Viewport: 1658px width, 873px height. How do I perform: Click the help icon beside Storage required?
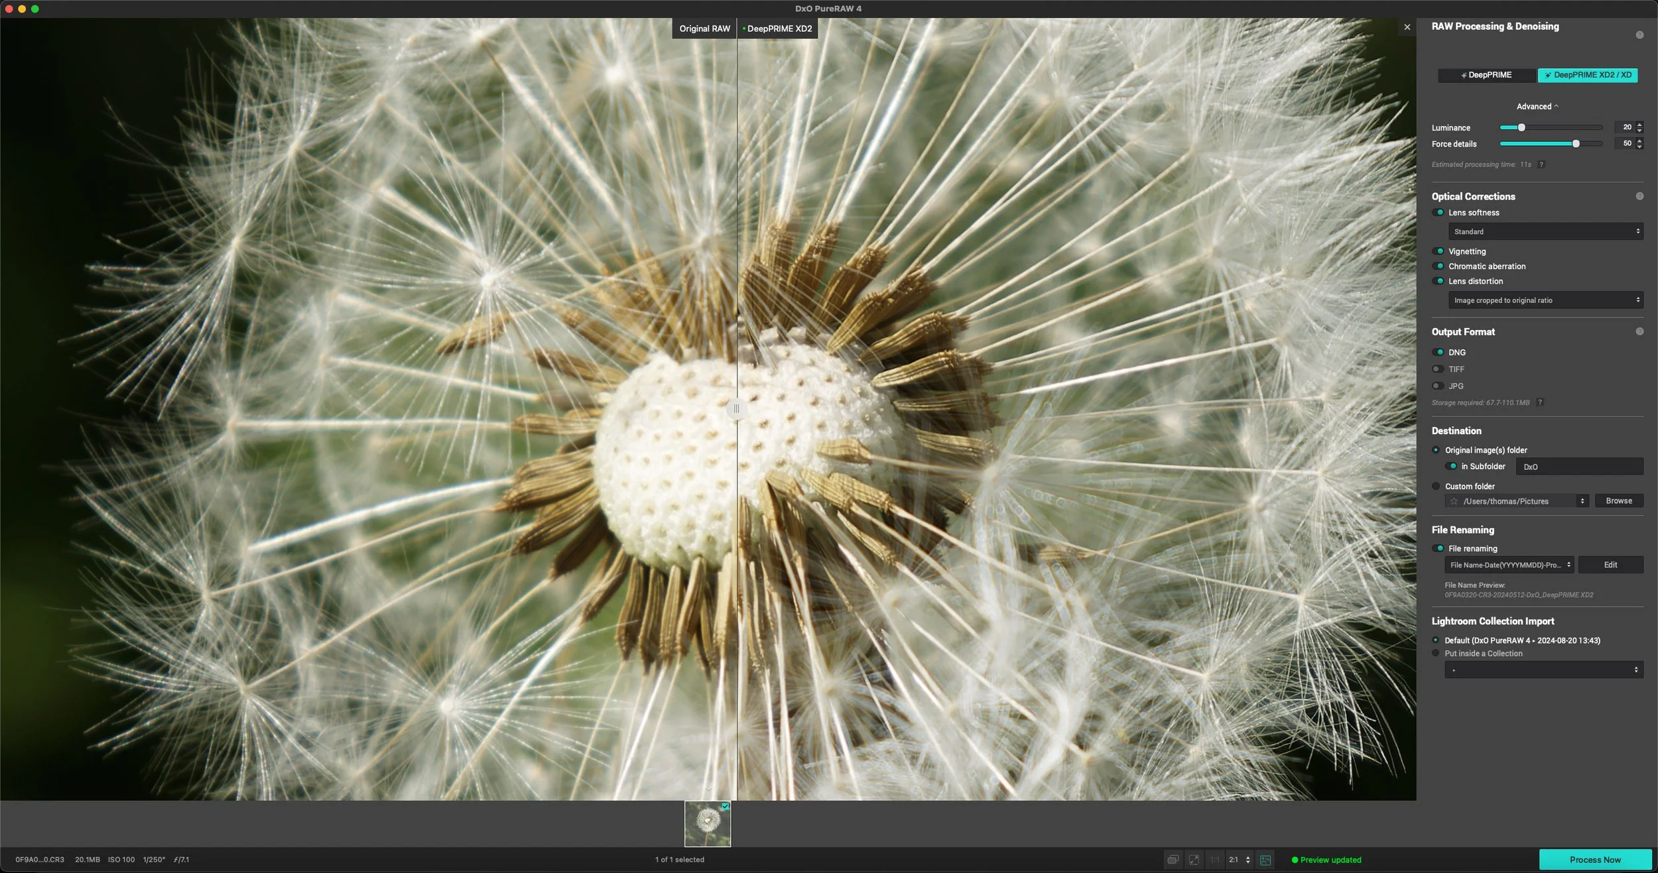[x=1540, y=402]
